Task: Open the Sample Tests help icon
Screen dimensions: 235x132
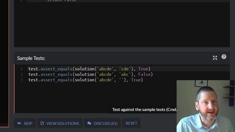Action: (x=224, y=57)
